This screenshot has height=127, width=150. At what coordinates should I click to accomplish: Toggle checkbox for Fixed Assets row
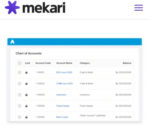click(20, 106)
